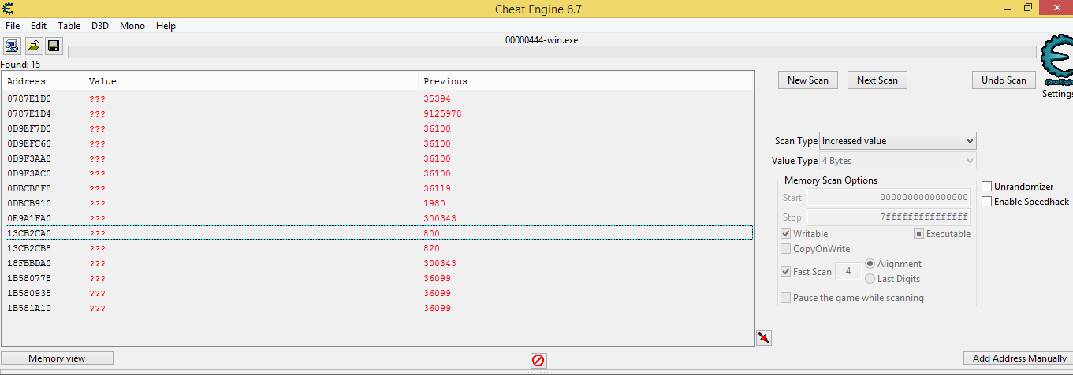Click the 00000444-win.exe process label
The width and height of the screenshot is (1073, 375).
tap(542, 40)
